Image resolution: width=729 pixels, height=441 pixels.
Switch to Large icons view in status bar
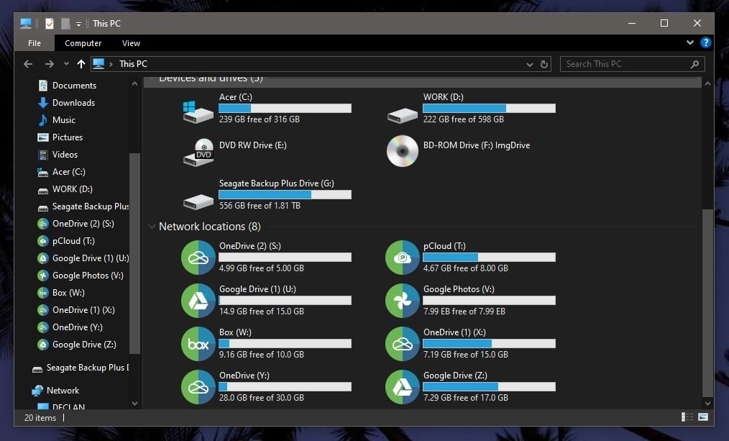tap(703, 417)
